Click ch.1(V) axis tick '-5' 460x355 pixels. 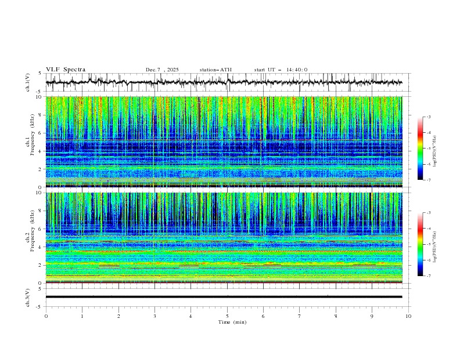pos(38,92)
